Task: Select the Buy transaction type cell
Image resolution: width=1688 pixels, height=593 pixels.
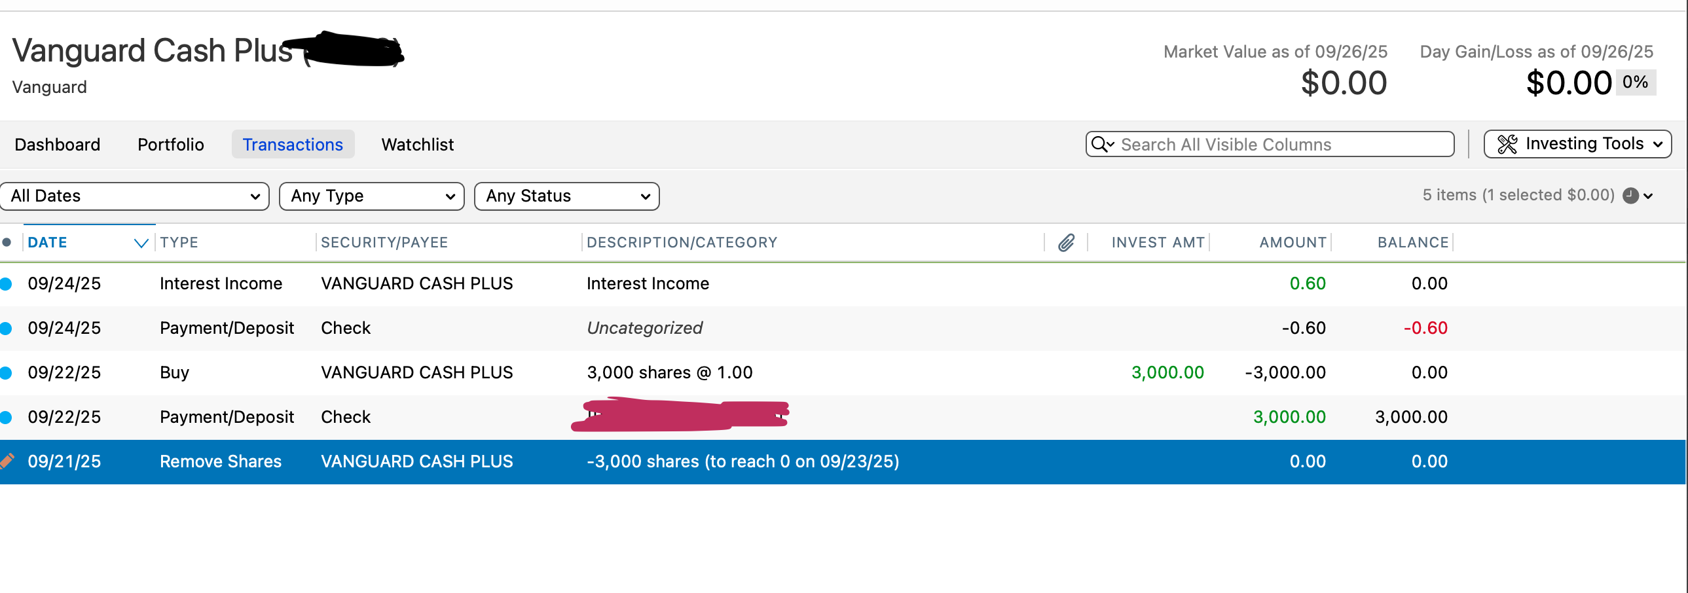Action: click(174, 373)
